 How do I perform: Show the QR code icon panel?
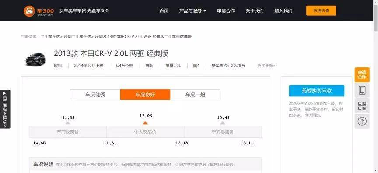[362, 106]
